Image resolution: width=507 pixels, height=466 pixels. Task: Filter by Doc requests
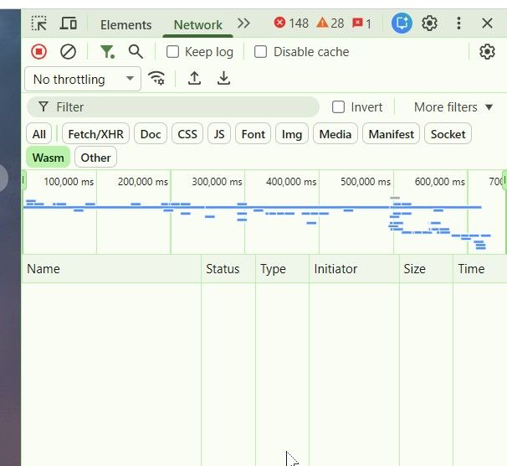151,134
